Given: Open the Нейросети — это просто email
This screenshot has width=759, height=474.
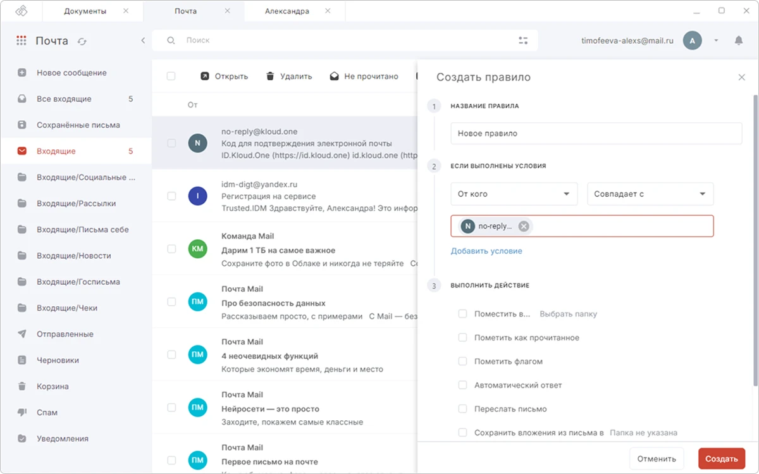Looking at the screenshot, I should 285,408.
